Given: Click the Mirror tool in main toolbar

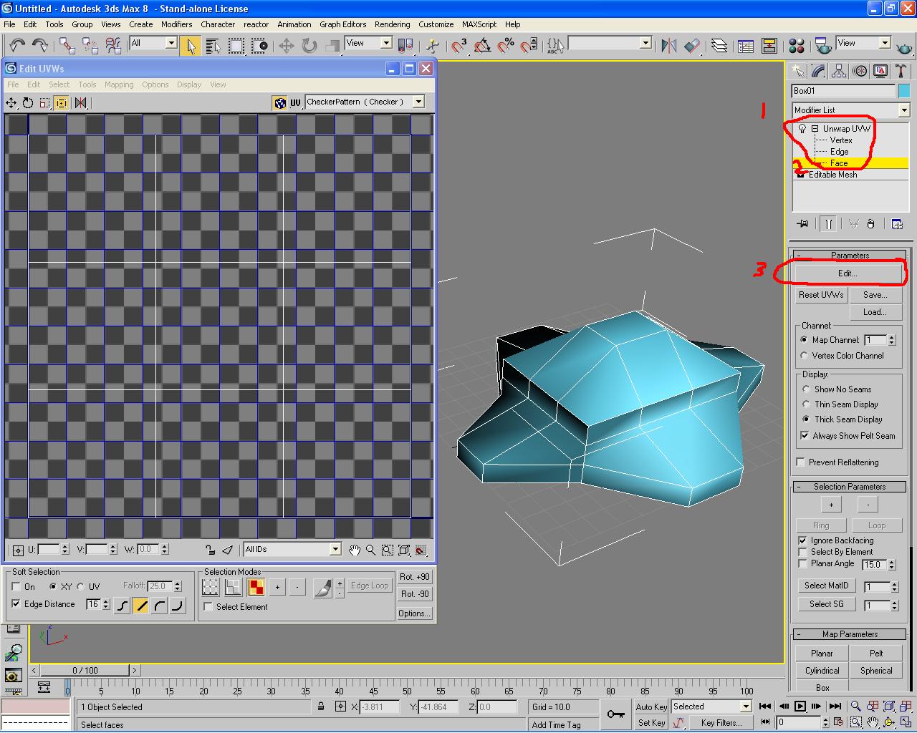Looking at the screenshot, I should click(x=669, y=46).
